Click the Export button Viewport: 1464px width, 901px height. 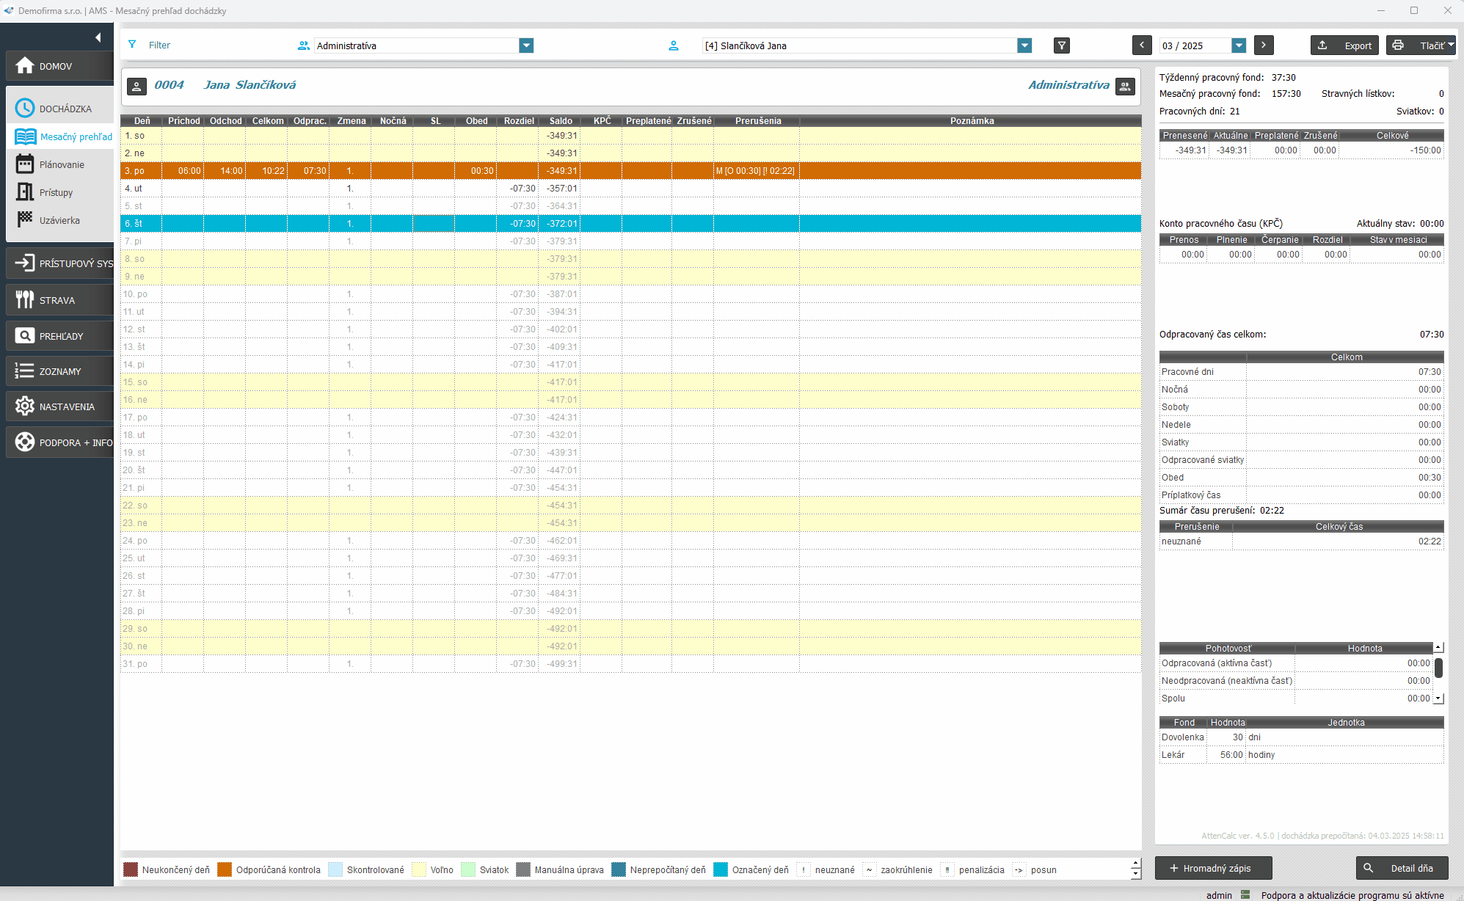click(x=1344, y=45)
